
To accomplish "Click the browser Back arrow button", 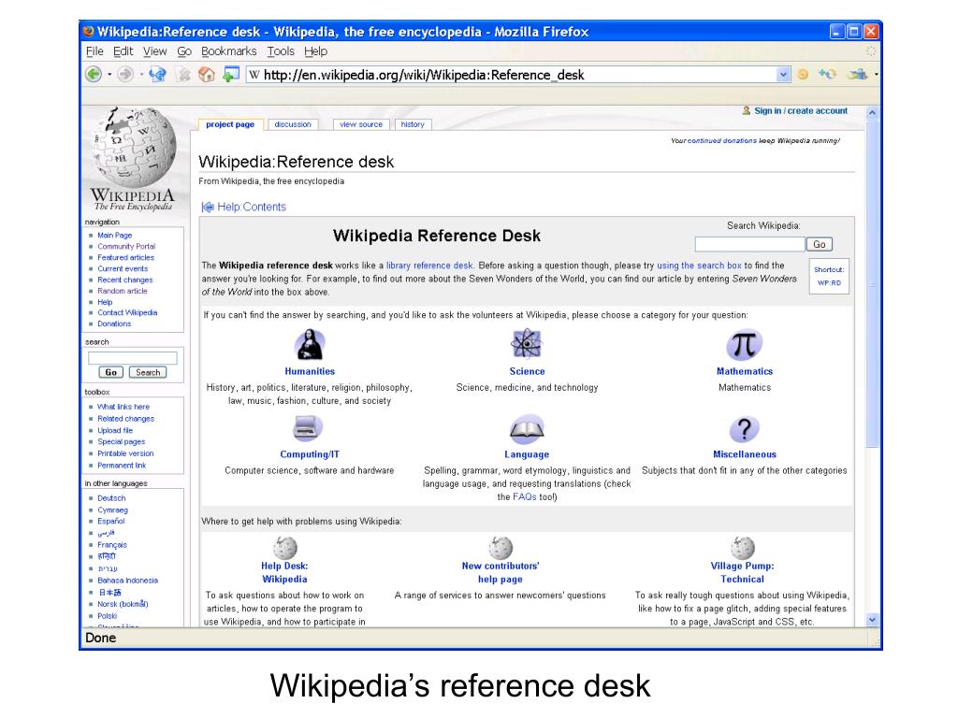I will point(94,75).
